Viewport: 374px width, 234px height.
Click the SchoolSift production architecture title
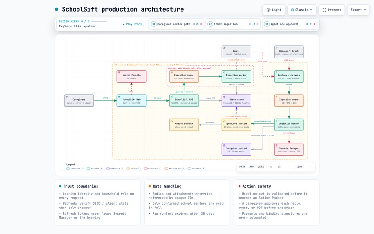(x=123, y=9)
